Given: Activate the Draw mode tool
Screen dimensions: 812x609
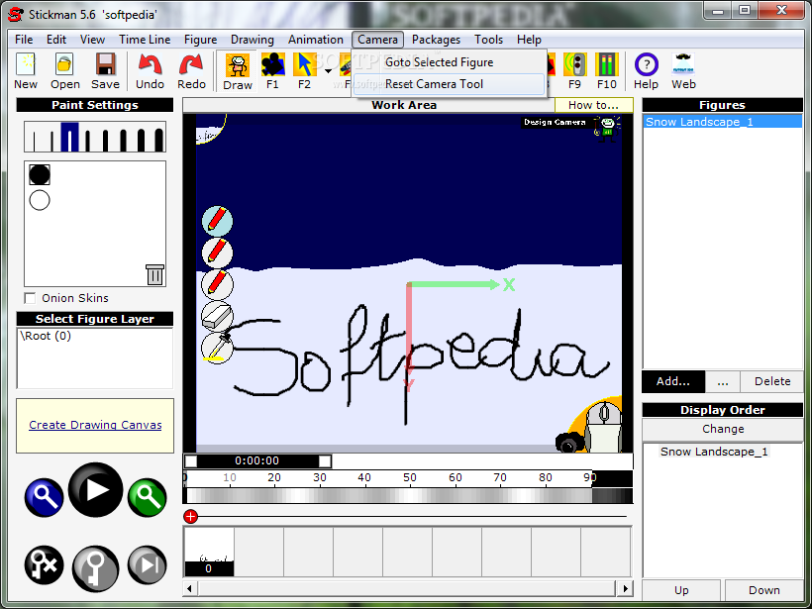Looking at the screenshot, I should coord(238,71).
